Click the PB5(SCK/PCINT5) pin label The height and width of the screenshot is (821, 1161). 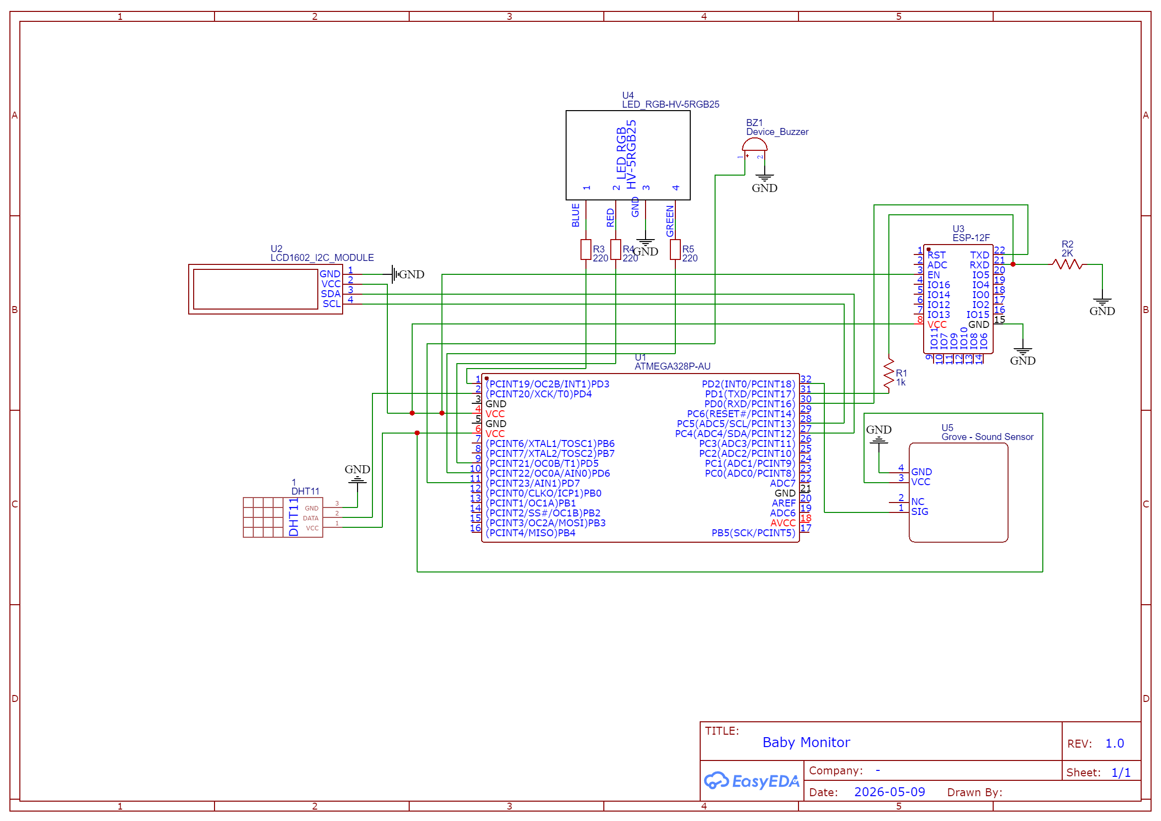point(753,532)
